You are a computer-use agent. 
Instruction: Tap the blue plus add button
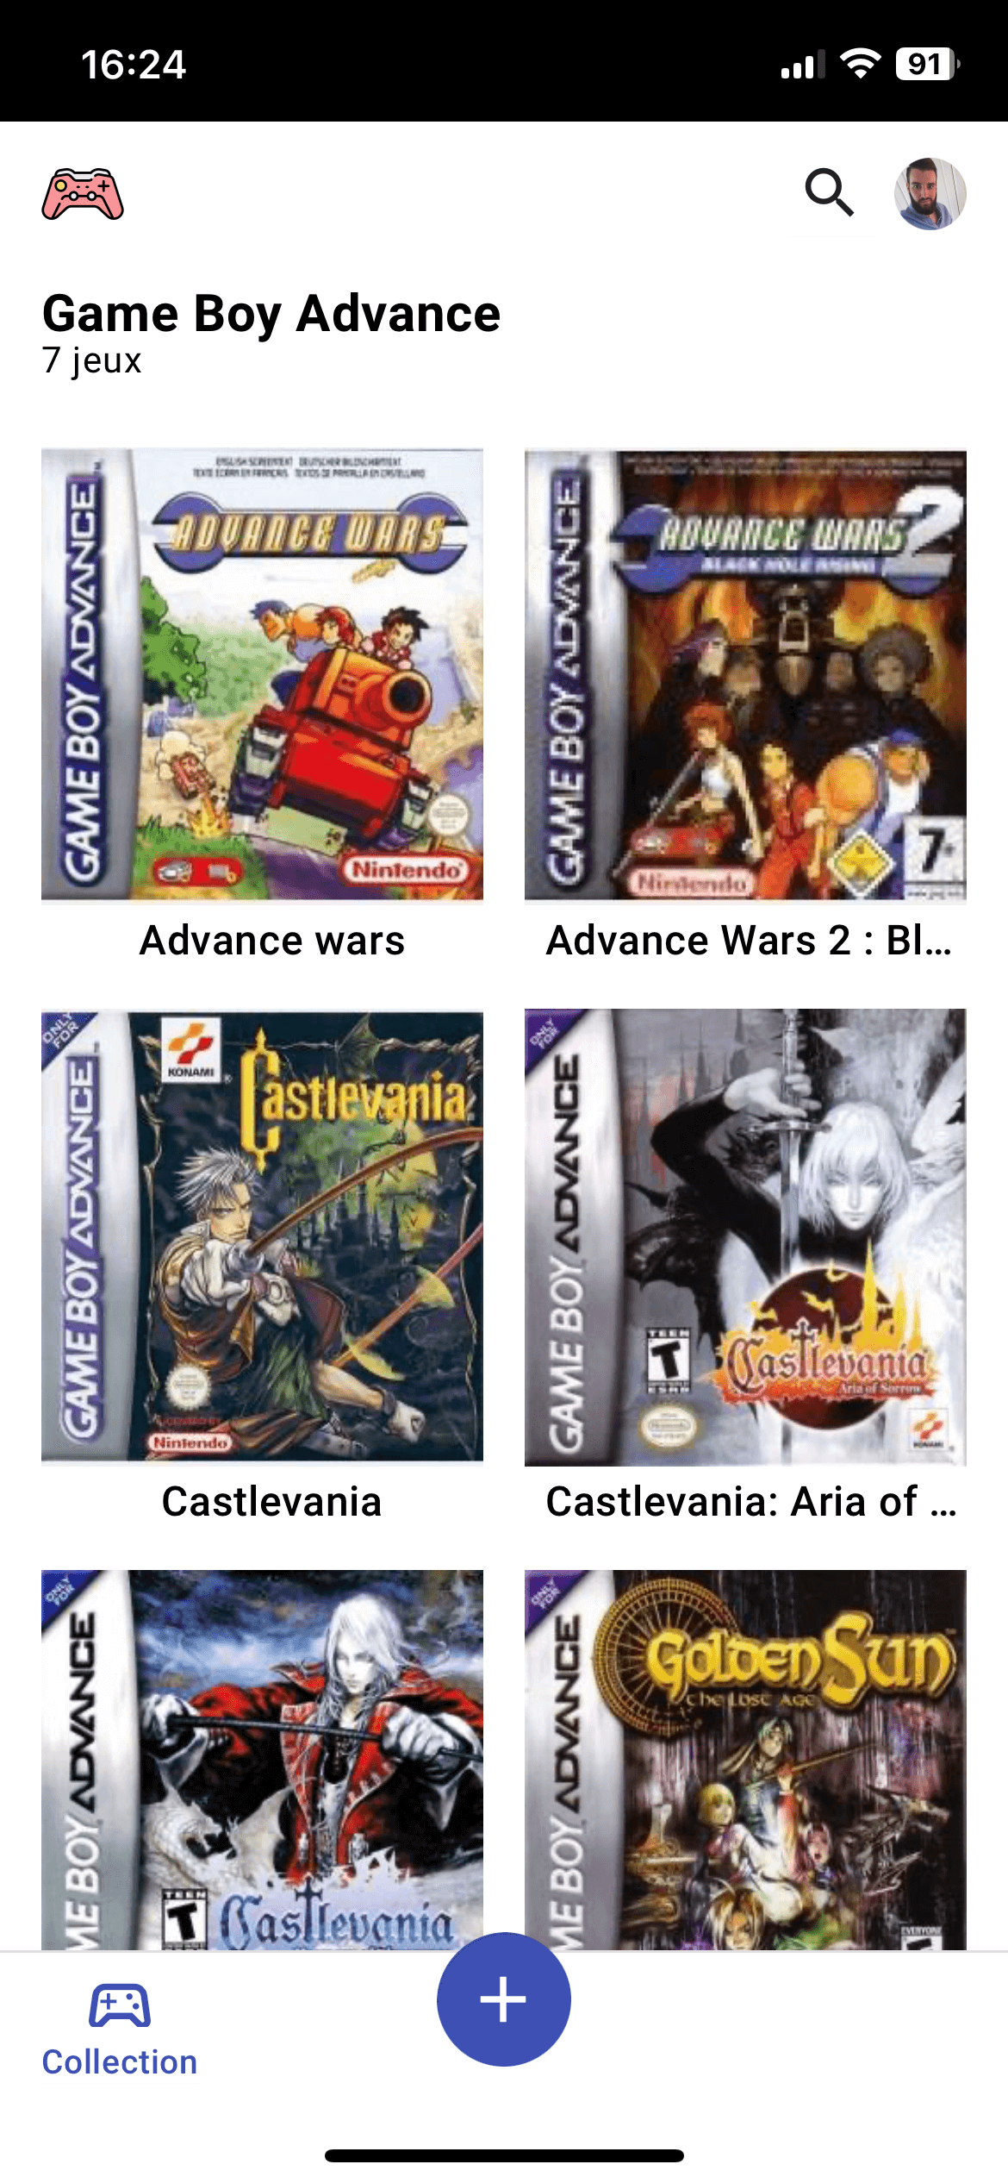coord(504,1998)
